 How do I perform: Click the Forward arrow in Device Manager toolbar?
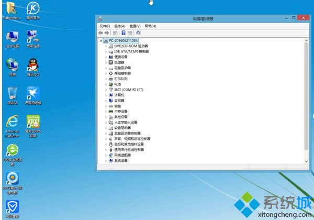click(107, 33)
